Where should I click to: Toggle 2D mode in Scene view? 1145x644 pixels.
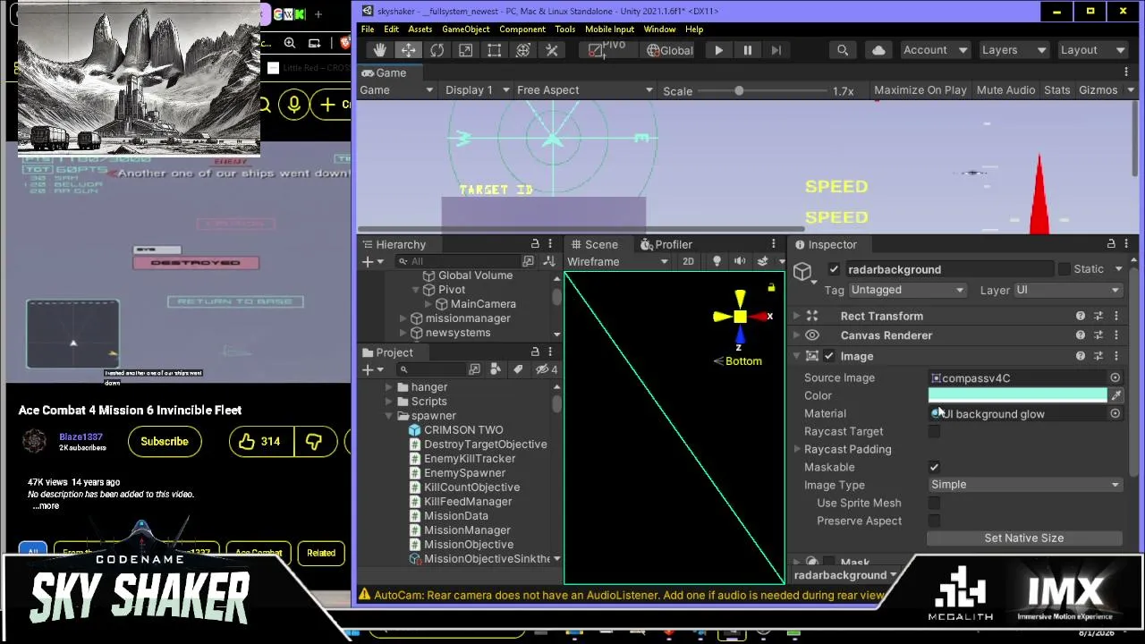688,262
